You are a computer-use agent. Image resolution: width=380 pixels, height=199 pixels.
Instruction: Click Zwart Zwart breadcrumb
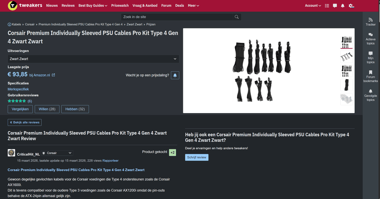134,25
